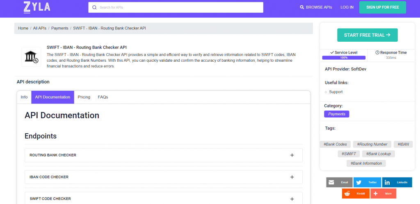Click the Email share button
Viewport: 420px width, 204px height.
point(339,182)
